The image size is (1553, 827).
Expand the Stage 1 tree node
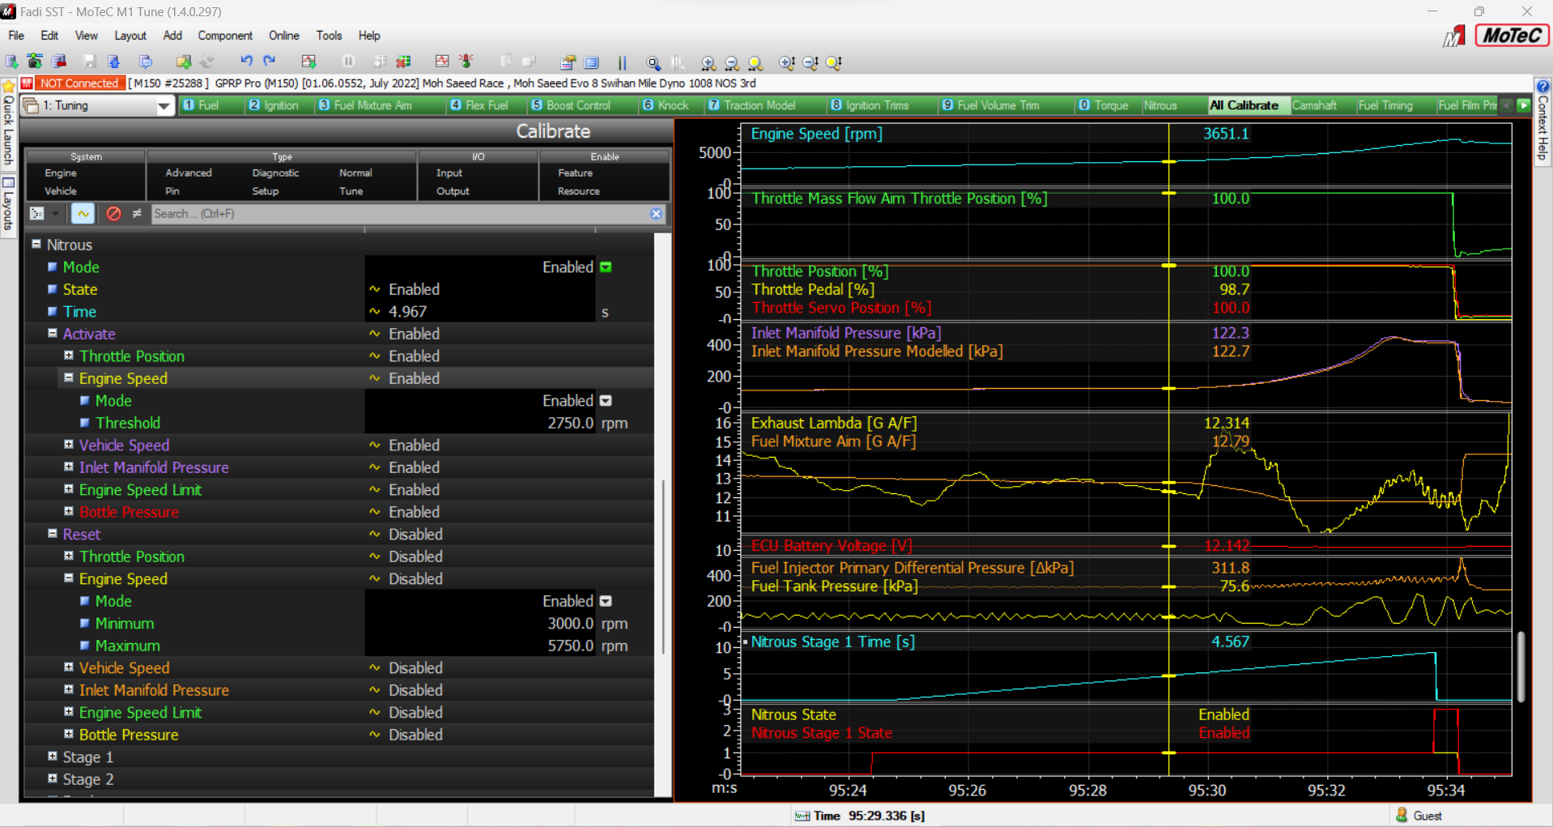[53, 757]
